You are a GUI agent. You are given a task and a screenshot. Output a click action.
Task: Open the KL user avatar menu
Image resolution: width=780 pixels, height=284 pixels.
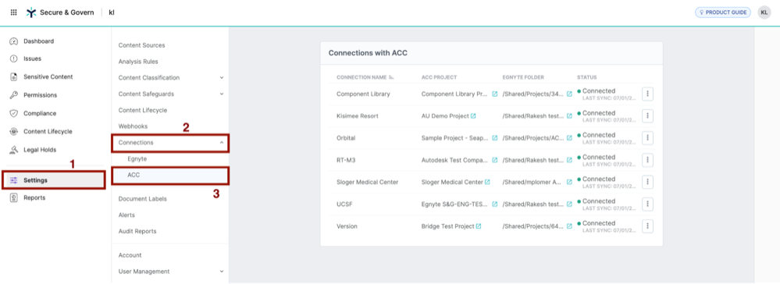(764, 12)
